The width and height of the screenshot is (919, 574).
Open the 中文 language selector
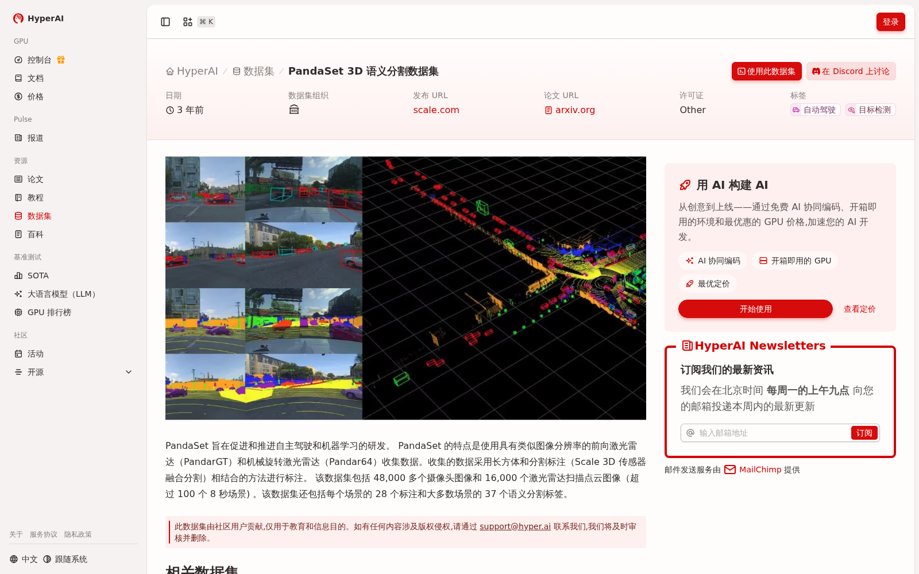24,559
